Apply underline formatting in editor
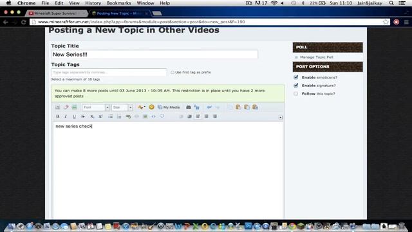The width and height of the screenshot is (412, 232). coord(74,116)
